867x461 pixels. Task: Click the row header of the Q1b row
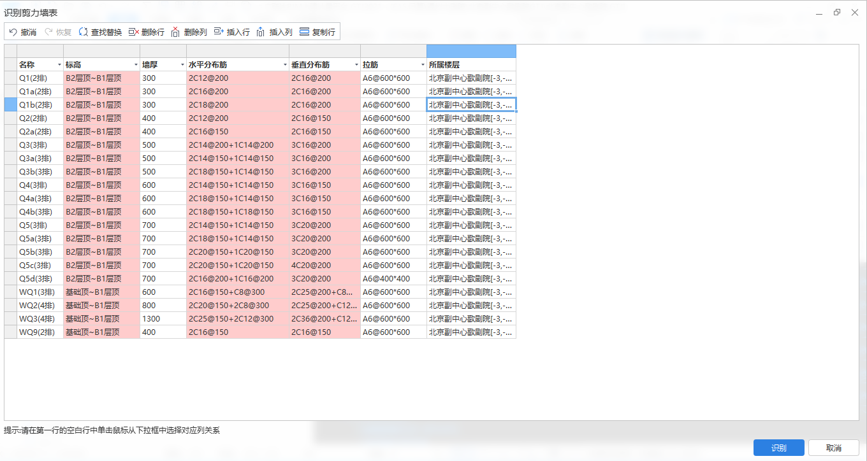pos(10,105)
